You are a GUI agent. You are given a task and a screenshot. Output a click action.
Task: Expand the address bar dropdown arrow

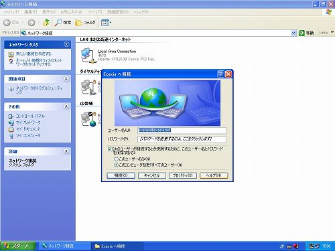click(x=293, y=33)
